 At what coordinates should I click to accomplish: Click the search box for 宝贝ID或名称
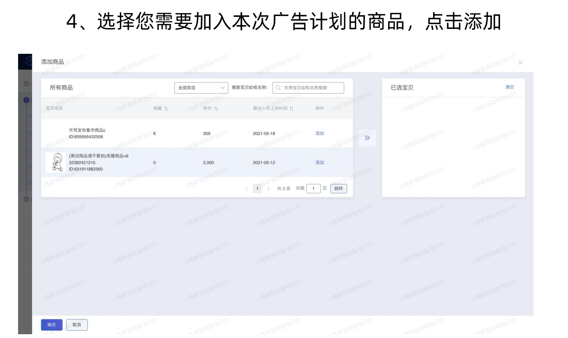[308, 88]
